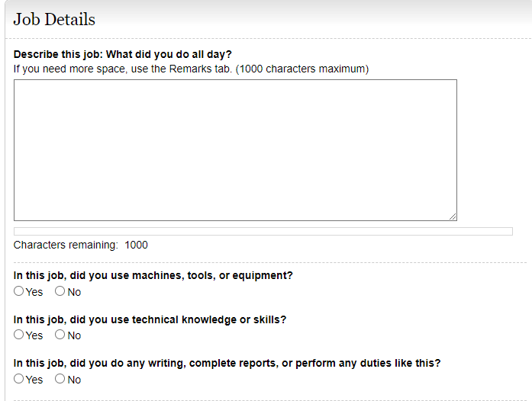This screenshot has height=401, width=532.
Task: Click the "Characters remaining:" label
Action: point(66,245)
